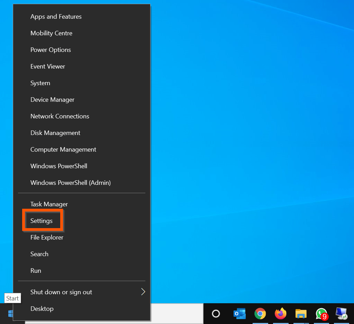
Task: Open Firefox from the taskbar
Action: tap(281, 313)
